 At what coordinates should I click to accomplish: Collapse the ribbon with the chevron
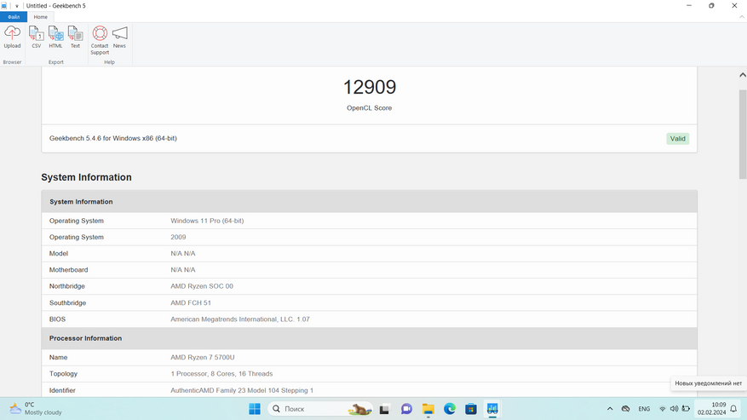741,17
